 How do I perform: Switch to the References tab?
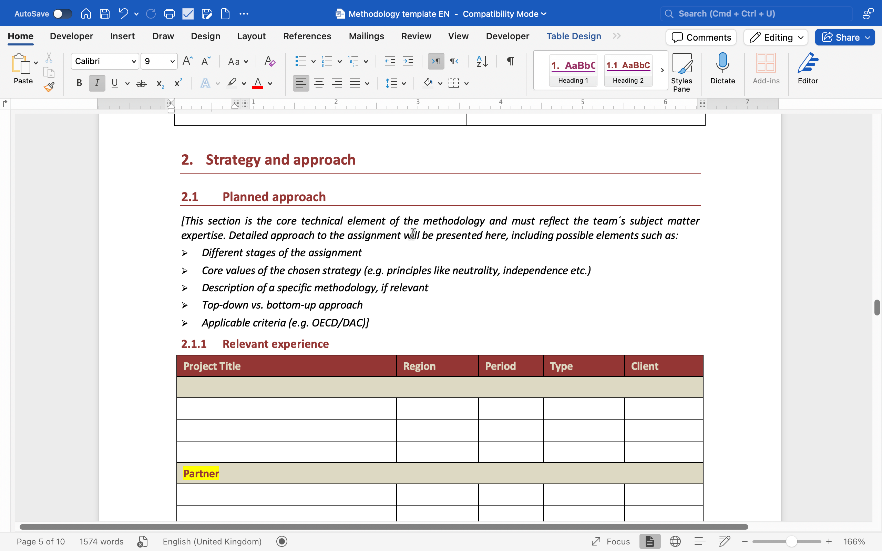click(307, 36)
